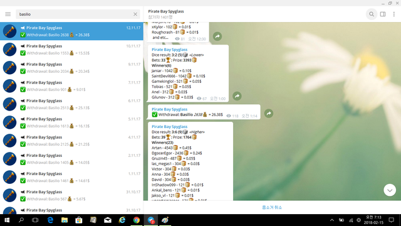Open the three-dot chat options menu
This screenshot has height=226, width=401.
pyautogui.click(x=394, y=14)
